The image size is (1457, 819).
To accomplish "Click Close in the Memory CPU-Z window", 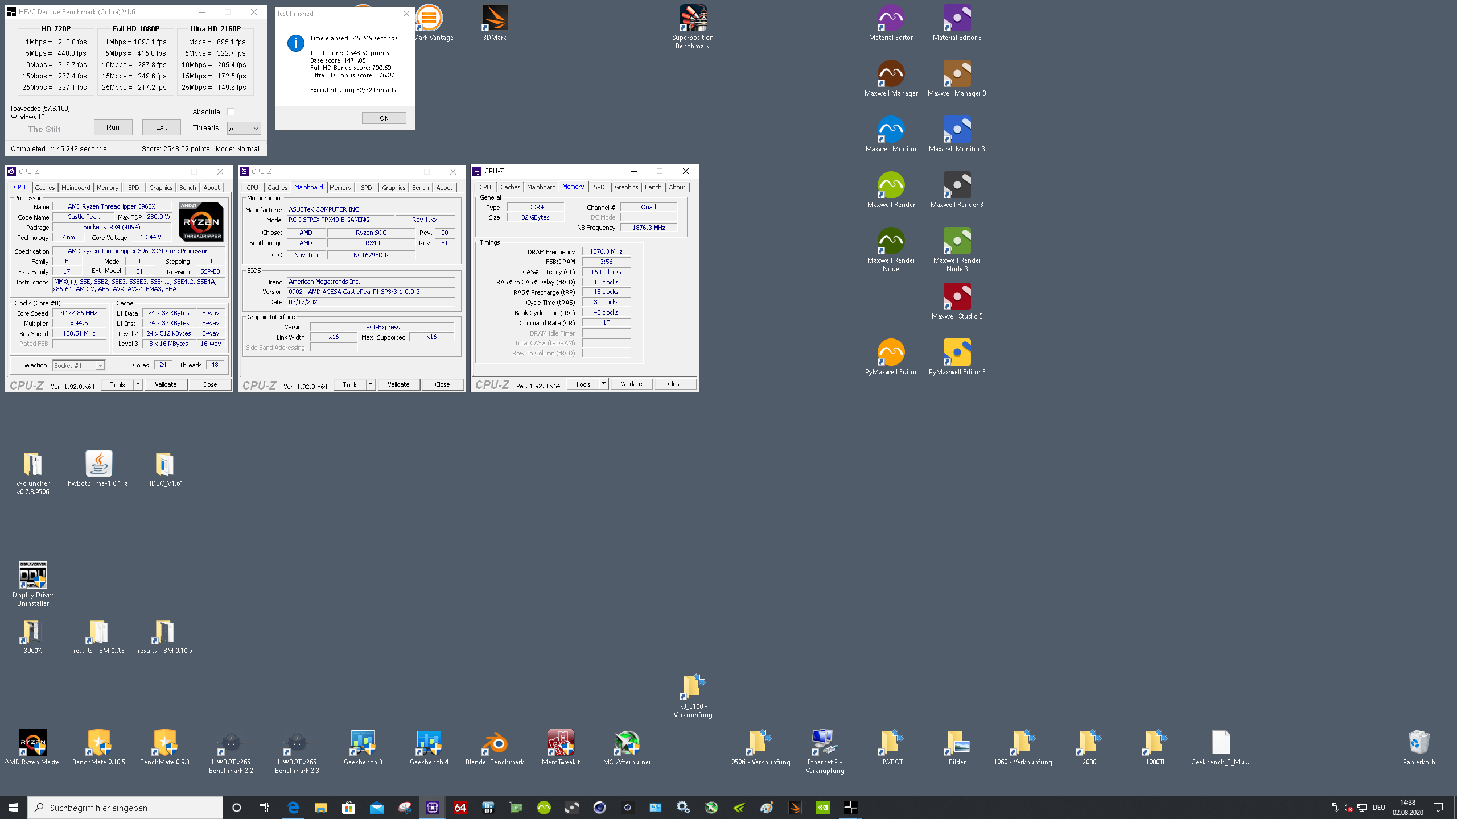I will click(x=675, y=384).
